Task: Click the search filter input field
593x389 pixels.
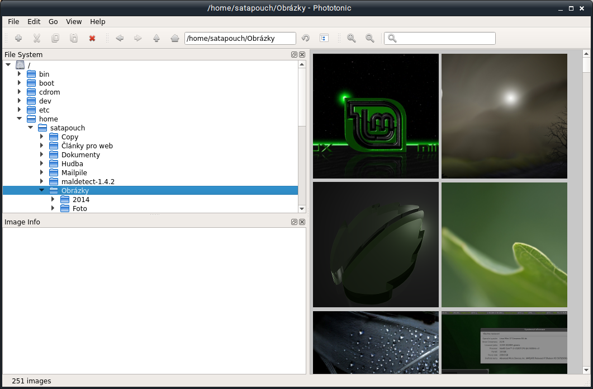Action: (x=439, y=38)
